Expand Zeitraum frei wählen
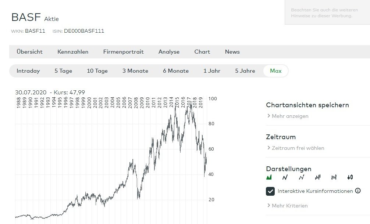This screenshot has width=370, height=224. click(298, 148)
